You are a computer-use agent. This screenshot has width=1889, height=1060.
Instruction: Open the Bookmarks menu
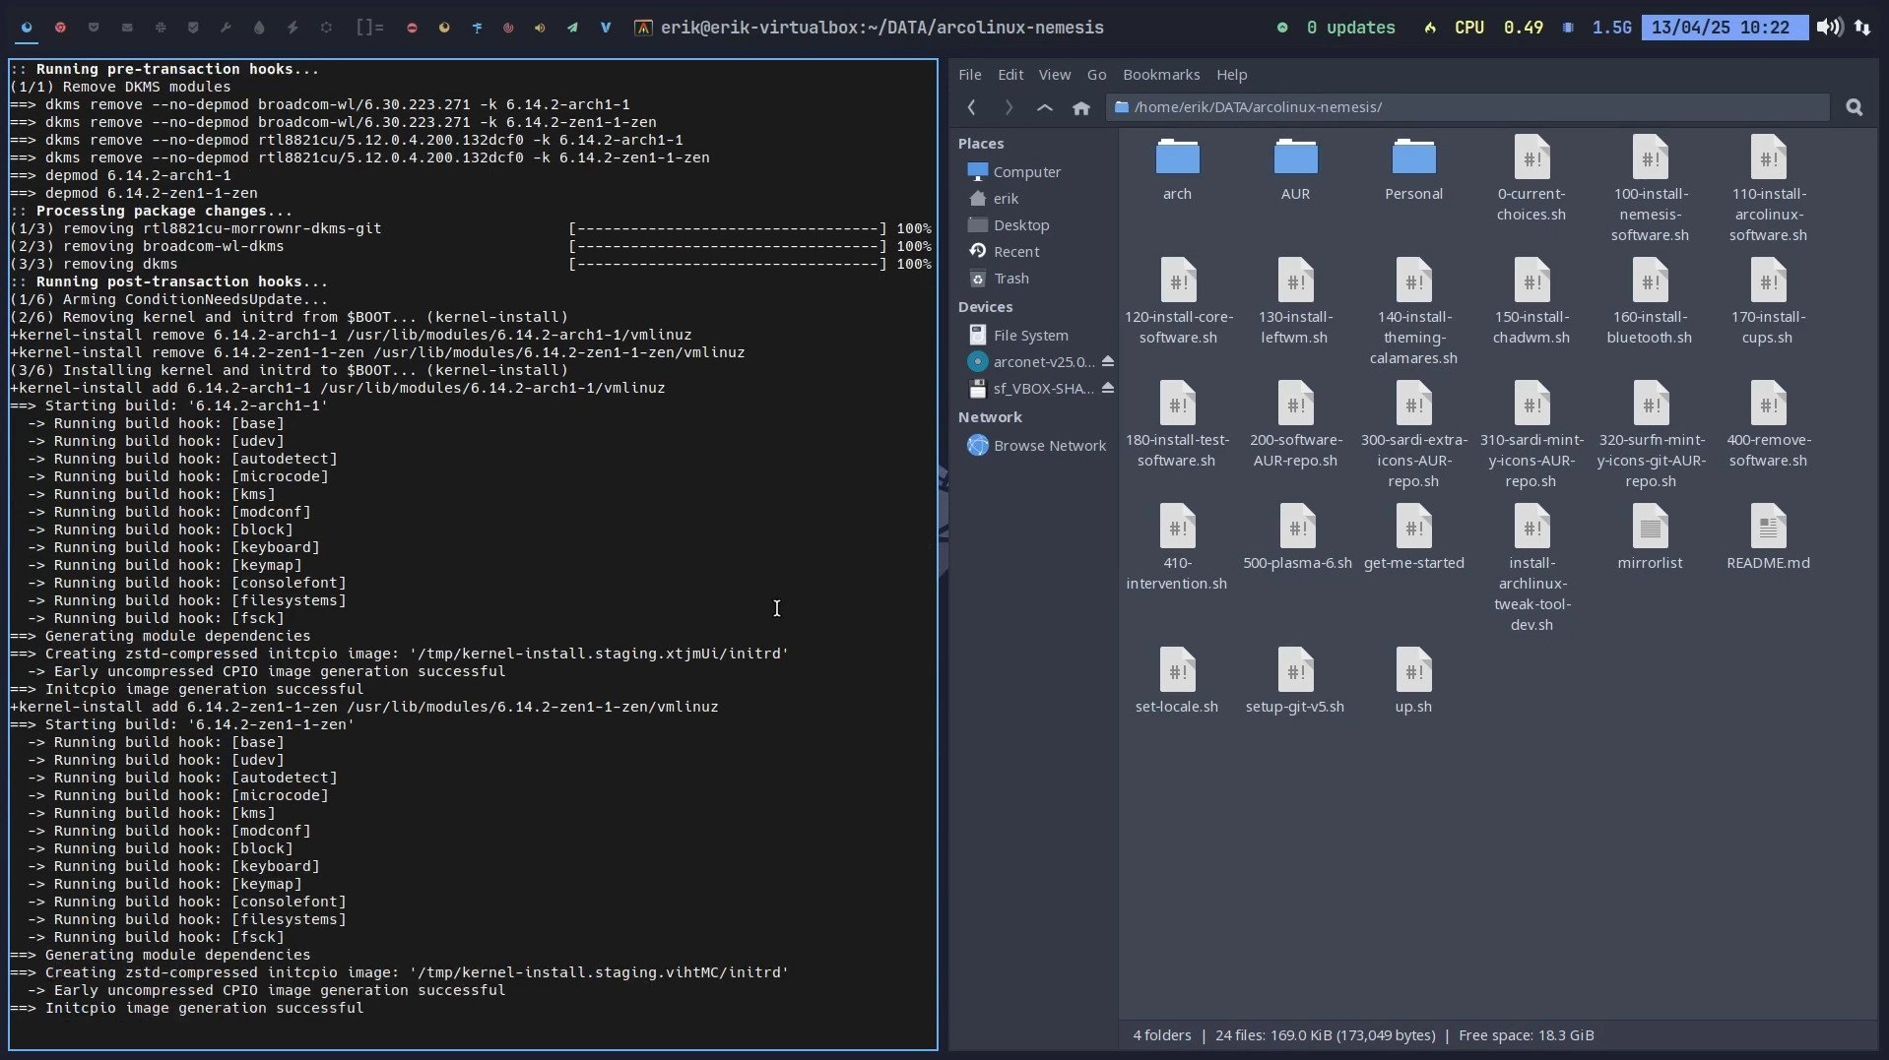1160,75
